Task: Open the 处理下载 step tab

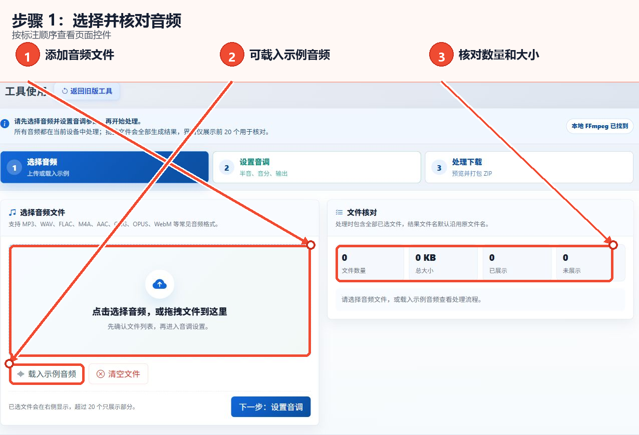Action: click(529, 167)
